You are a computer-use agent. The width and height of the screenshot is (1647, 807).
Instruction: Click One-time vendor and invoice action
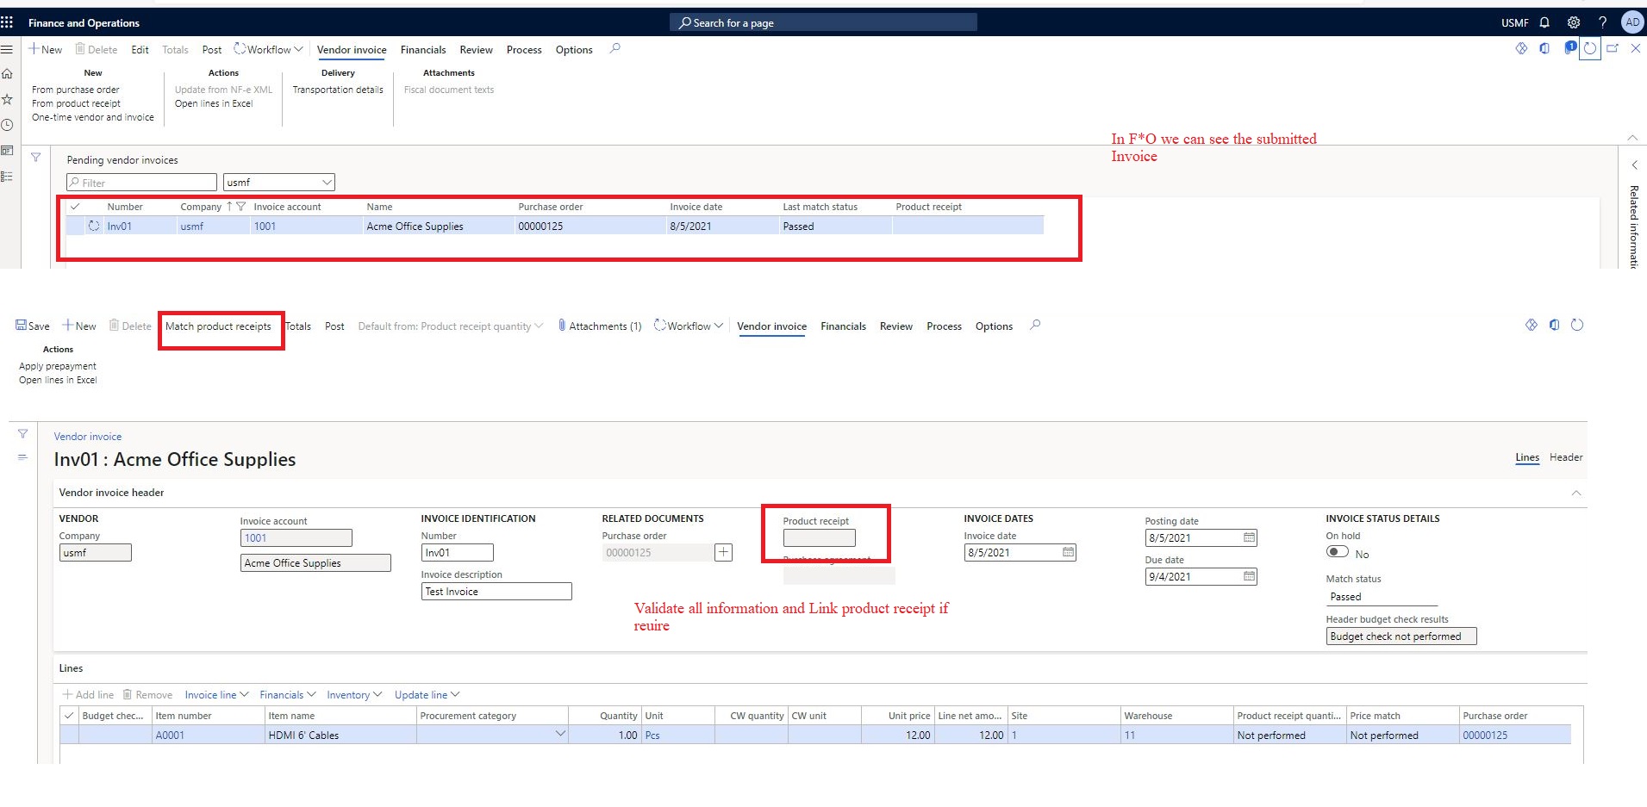point(93,117)
